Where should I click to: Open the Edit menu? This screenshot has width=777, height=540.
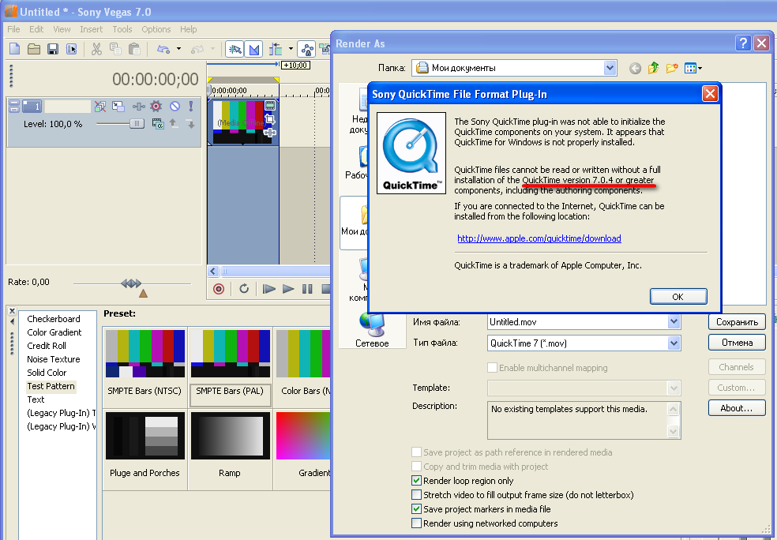(36, 29)
